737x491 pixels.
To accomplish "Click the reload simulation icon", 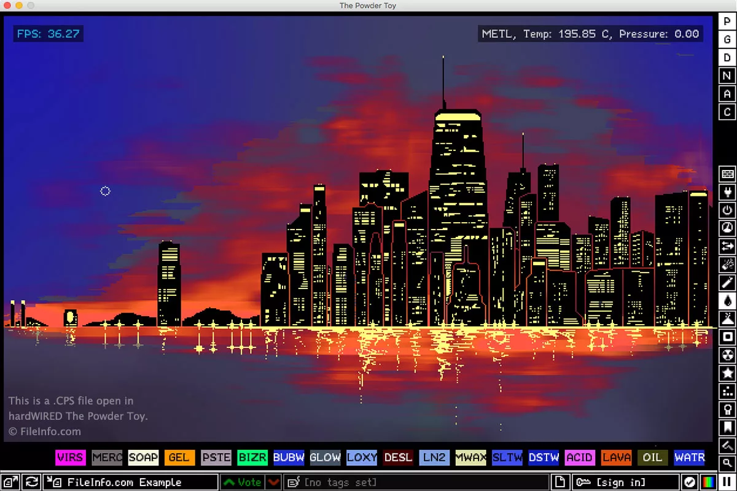I will [x=31, y=482].
